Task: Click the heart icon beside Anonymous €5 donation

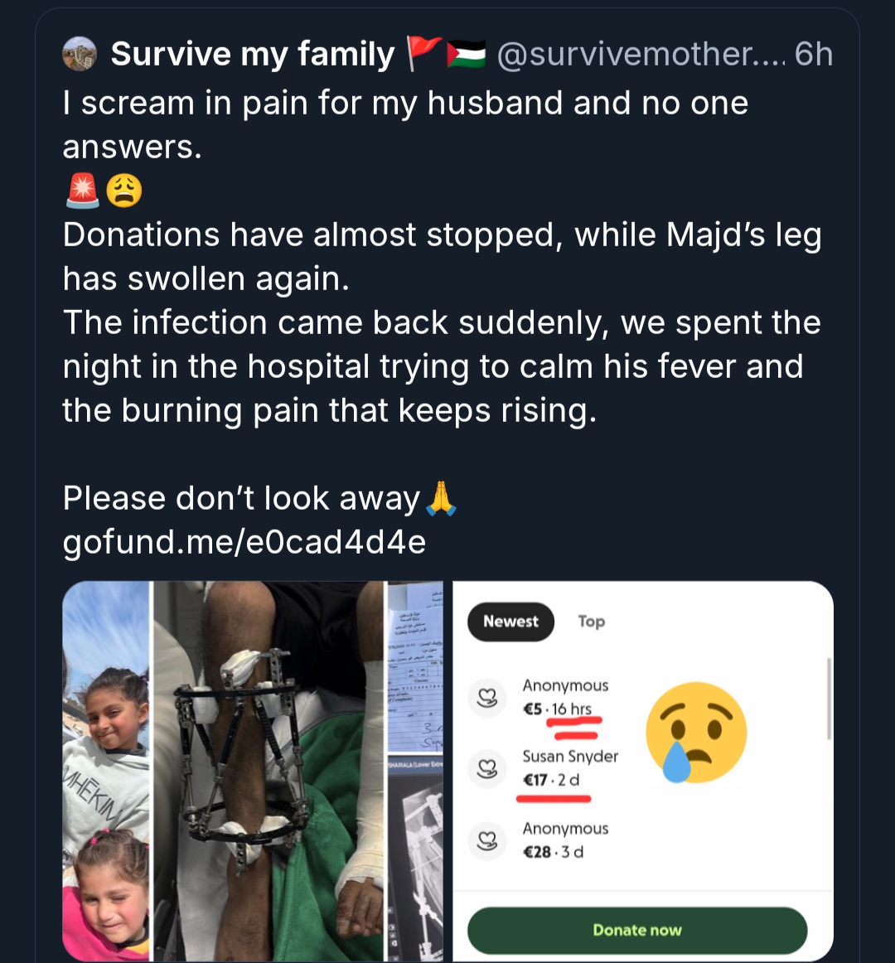Action: (487, 698)
